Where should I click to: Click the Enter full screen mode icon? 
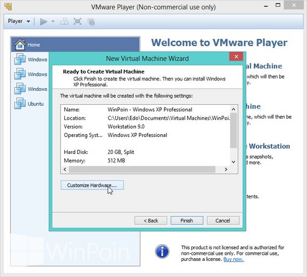coord(78,22)
